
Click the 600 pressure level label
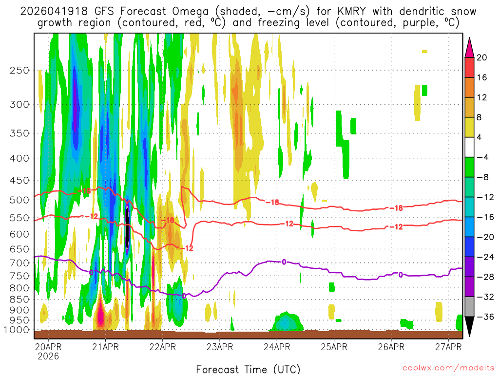[x=19, y=234]
